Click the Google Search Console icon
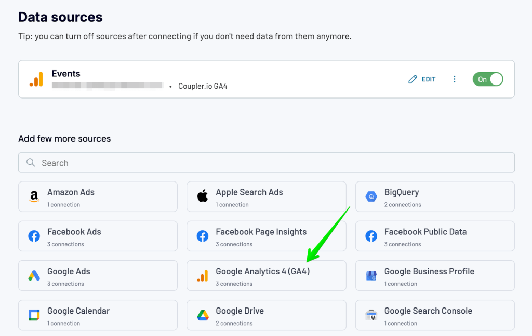The height and width of the screenshot is (336, 532). 371,315
